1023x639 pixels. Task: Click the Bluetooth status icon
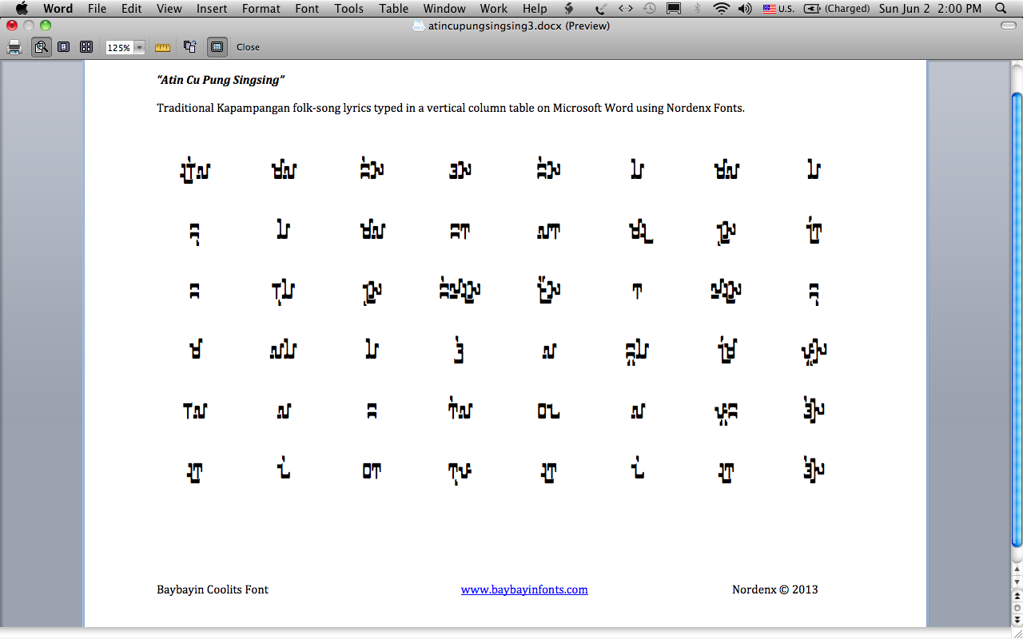point(698,9)
